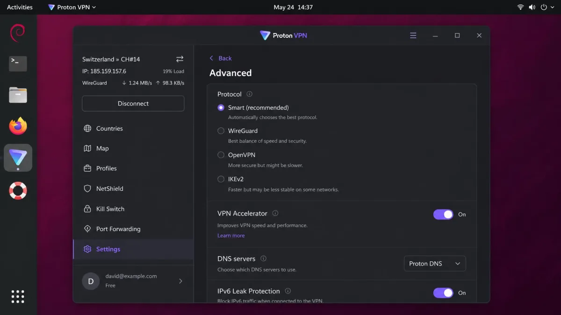Click the Disconnect button

tap(133, 104)
